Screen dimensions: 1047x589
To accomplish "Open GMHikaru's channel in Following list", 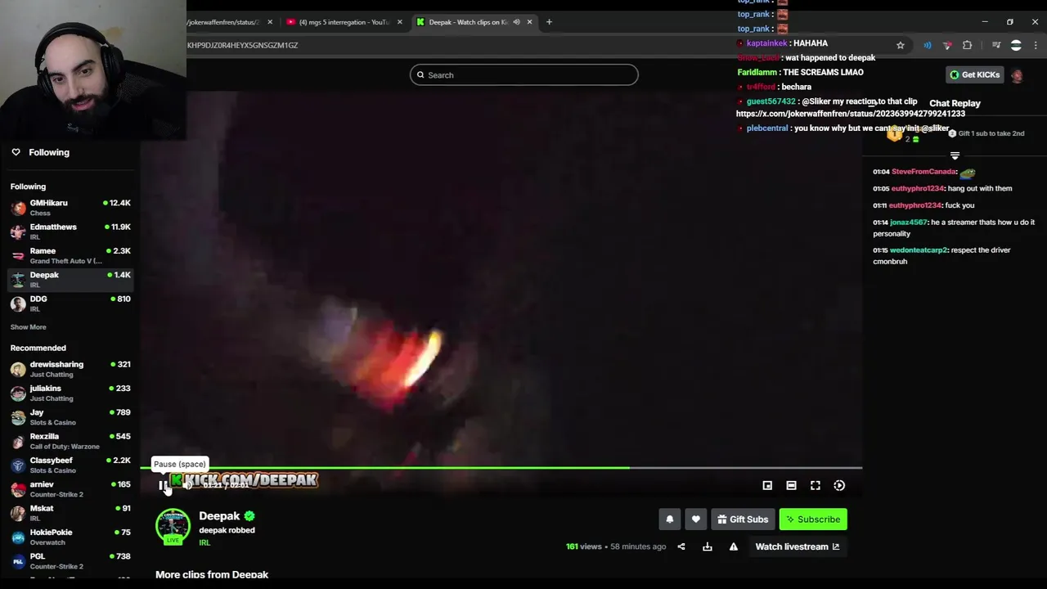I will click(x=70, y=207).
